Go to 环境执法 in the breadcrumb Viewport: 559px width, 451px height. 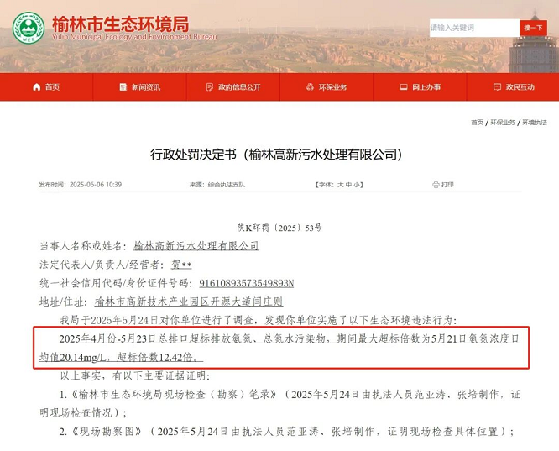coord(535,123)
